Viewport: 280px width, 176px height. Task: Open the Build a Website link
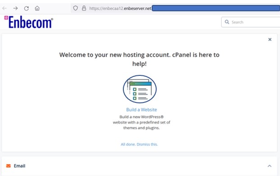click(141, 110)
